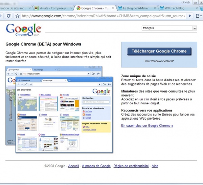Viewport: 203px width, 185px height.
Task: Close the active Google Chrome tab
Action: 113,8
